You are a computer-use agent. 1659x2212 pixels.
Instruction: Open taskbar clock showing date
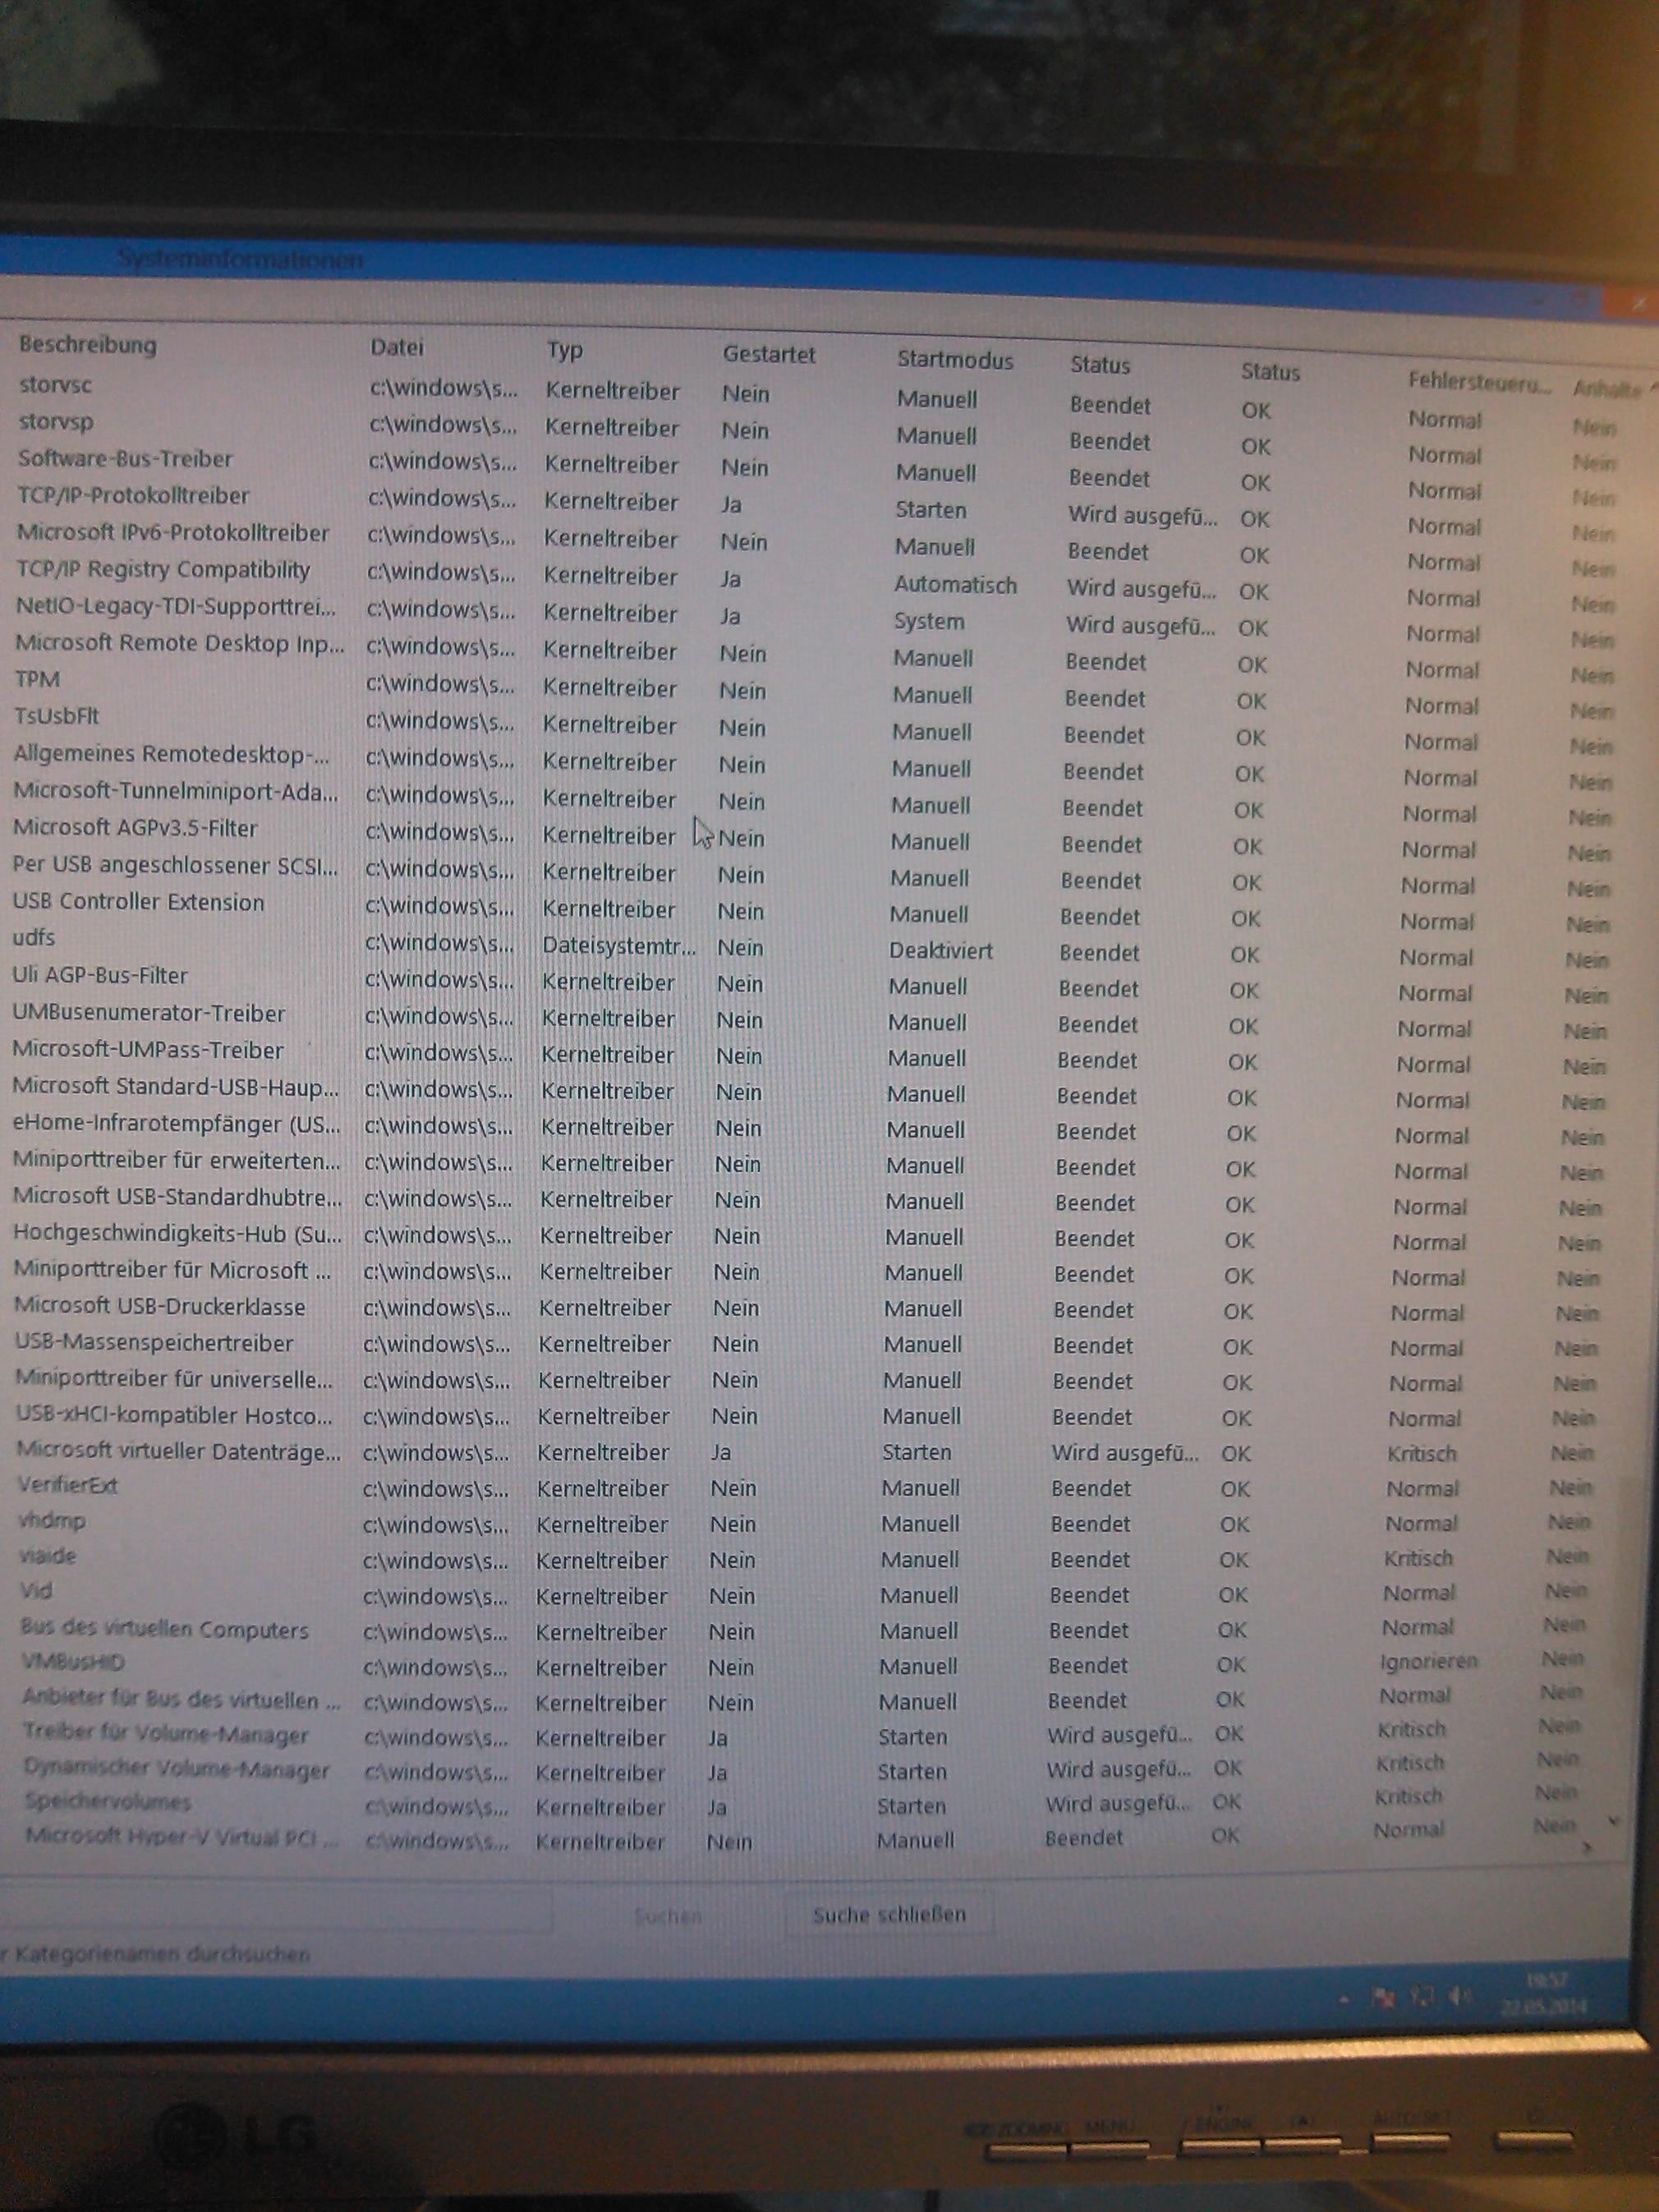pyautogui.click(x=1545, y=1994)
